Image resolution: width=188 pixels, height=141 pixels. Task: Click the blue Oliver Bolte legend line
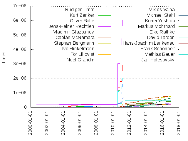(x=105, y=21)
